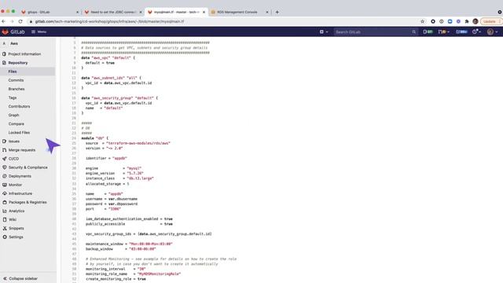This screenshot has width=503, height=283.
Task: Click the backup_window code line
Action: [x=120, y=249]
